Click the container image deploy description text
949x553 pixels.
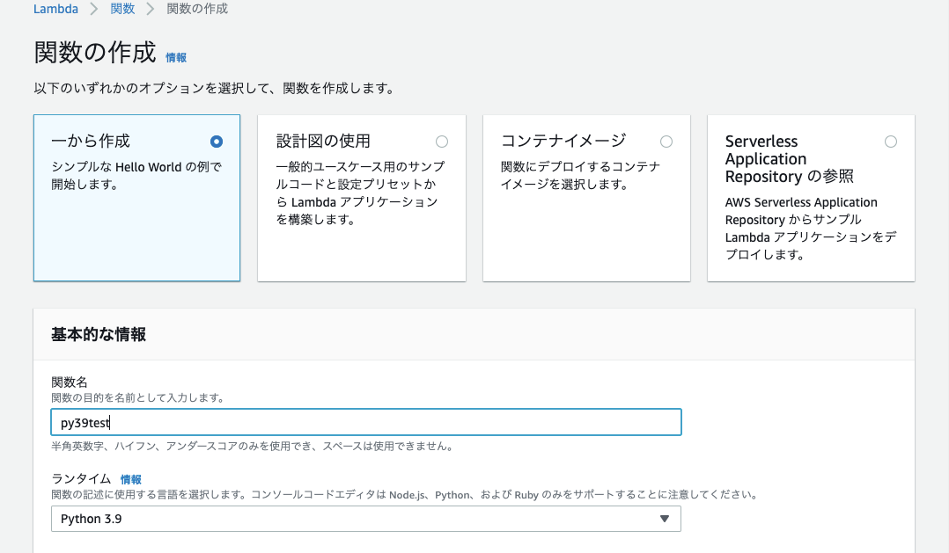tap(580, 176)
